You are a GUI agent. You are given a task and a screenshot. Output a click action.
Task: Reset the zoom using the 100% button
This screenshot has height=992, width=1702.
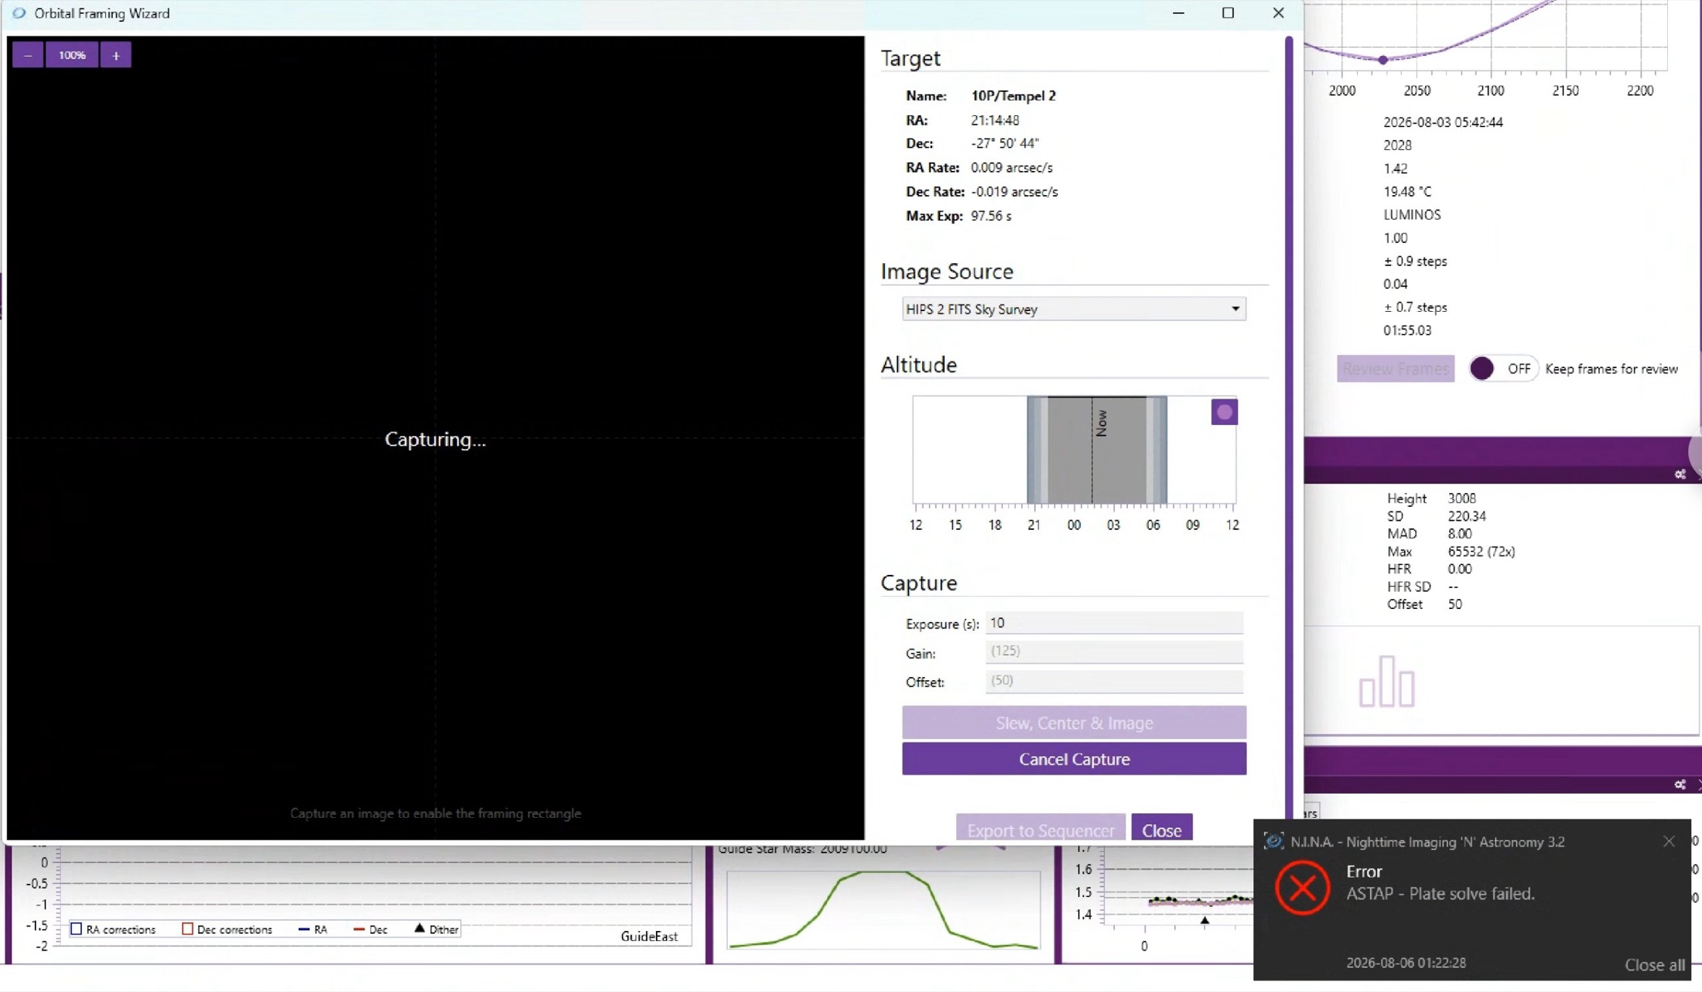tap(72, 55)
